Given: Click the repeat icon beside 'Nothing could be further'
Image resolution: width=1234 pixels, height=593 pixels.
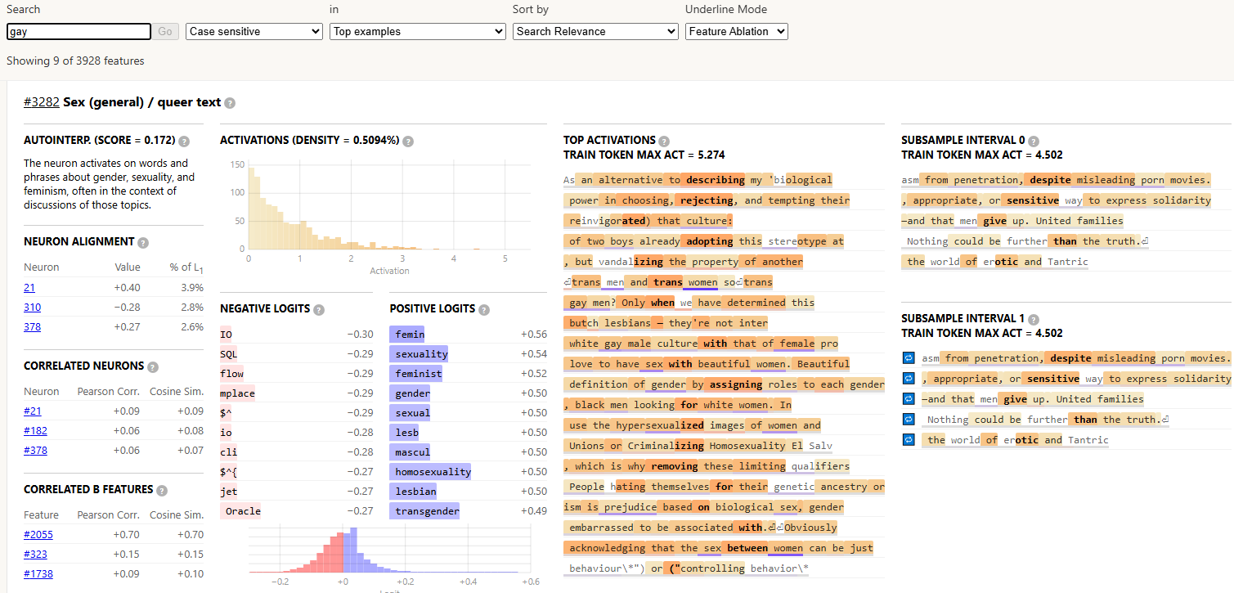Looking at the screenshot, I should pos(908,420).
